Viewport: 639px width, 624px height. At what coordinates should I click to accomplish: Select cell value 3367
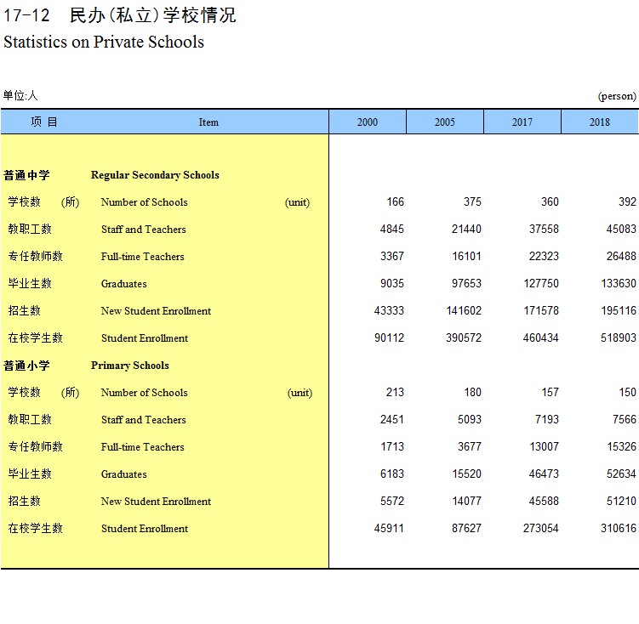pyautogui.click(x=392, y=256)
